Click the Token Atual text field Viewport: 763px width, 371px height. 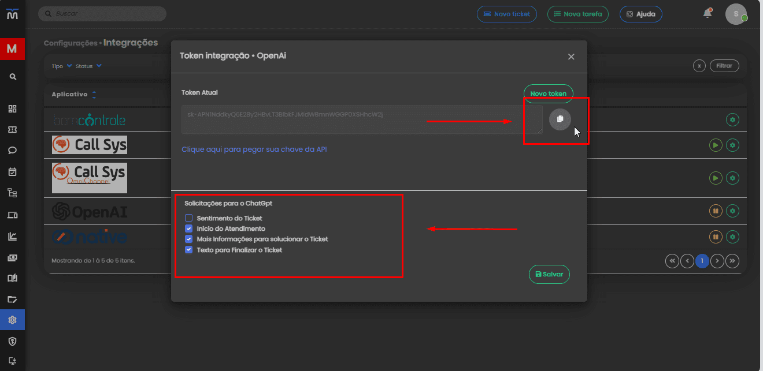[362, 119]
